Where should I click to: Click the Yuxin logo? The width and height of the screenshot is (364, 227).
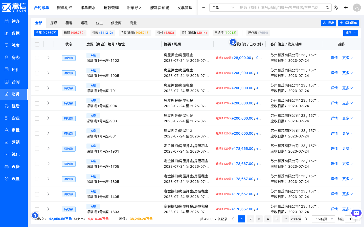tap(14, 8)
